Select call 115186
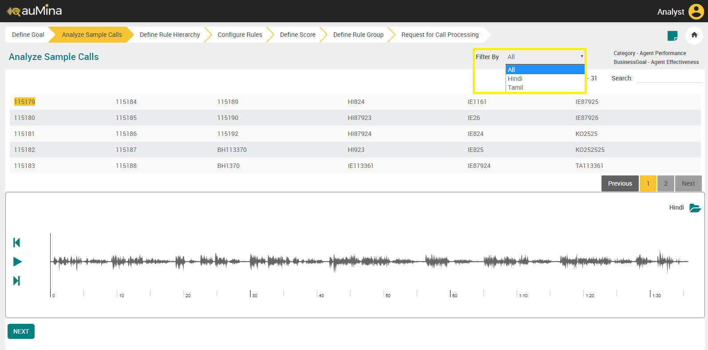Screen dimensions: 708x350 point(126,134)
